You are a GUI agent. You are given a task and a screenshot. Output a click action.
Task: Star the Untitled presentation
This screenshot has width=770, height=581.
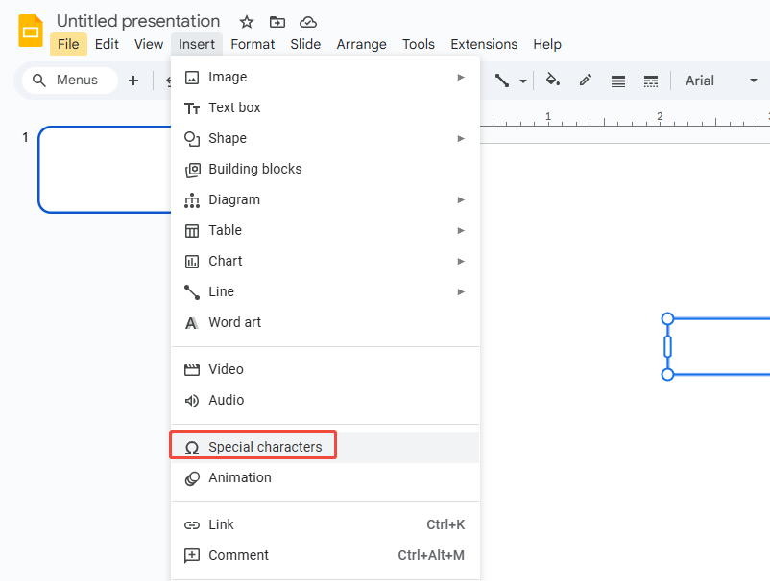click(247, 22)
